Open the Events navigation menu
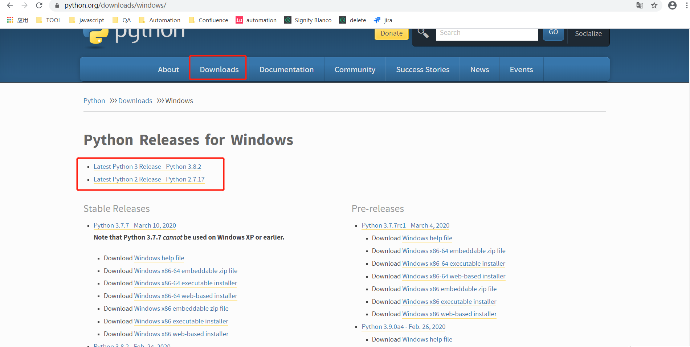The height and width of the screenshot is (347, 690). 521,69
